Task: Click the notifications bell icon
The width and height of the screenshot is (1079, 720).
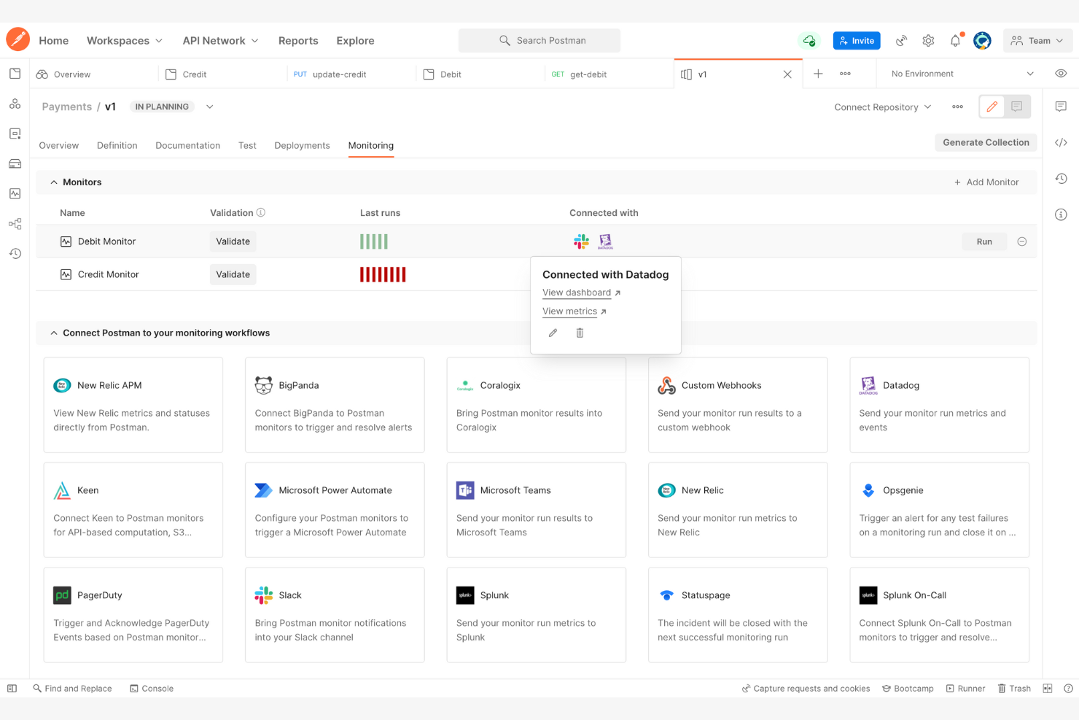Action: (x=955, y=40)
